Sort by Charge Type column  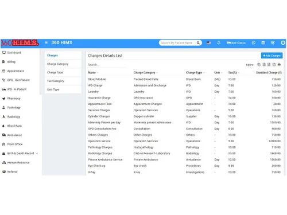pos(195,73)
